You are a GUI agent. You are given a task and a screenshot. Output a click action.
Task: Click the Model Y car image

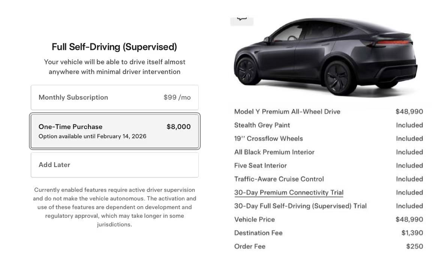coord(325,56)
